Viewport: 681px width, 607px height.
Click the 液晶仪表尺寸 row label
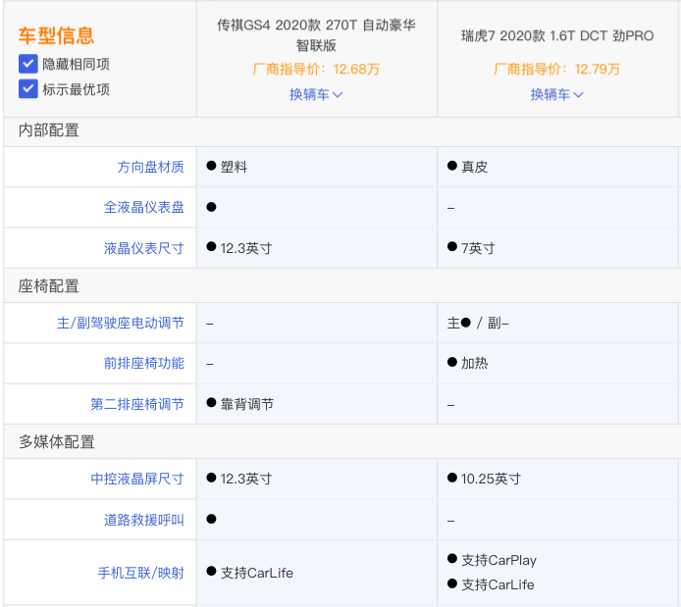(144, 248)
